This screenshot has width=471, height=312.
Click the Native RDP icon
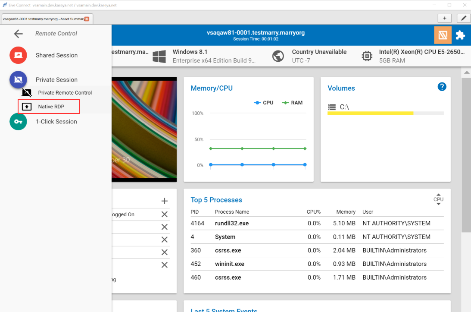coord(27,107)
